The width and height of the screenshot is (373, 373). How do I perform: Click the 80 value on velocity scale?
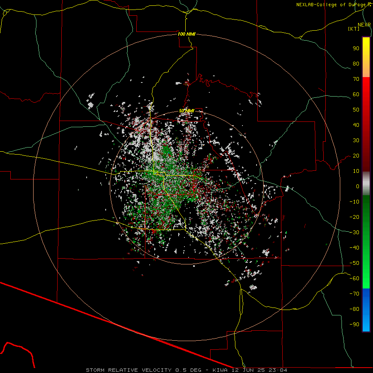[x=356, y=64]
